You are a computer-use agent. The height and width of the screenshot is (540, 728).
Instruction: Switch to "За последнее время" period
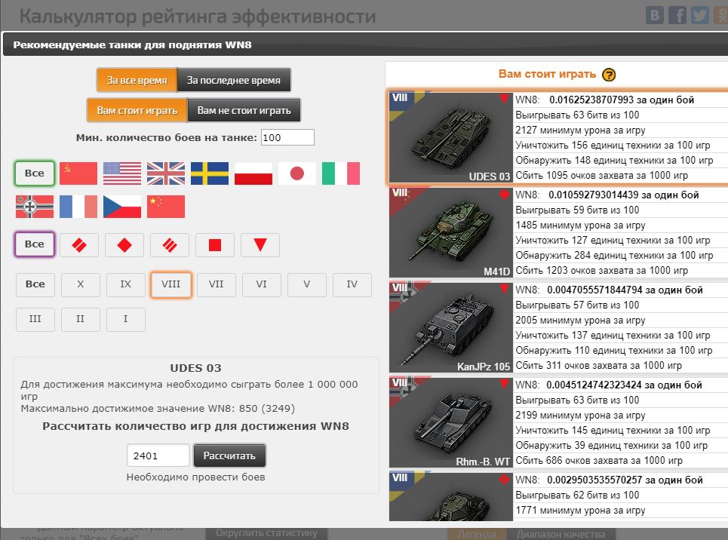[234, 80]
